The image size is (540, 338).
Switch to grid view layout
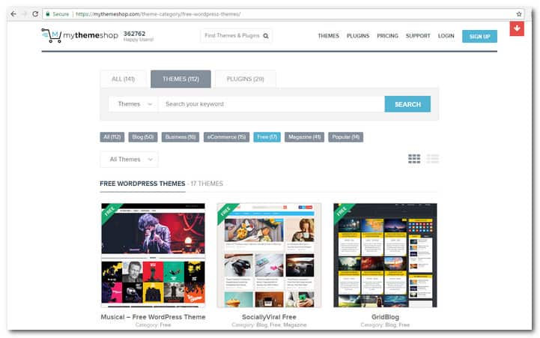(x=414, y=159)
